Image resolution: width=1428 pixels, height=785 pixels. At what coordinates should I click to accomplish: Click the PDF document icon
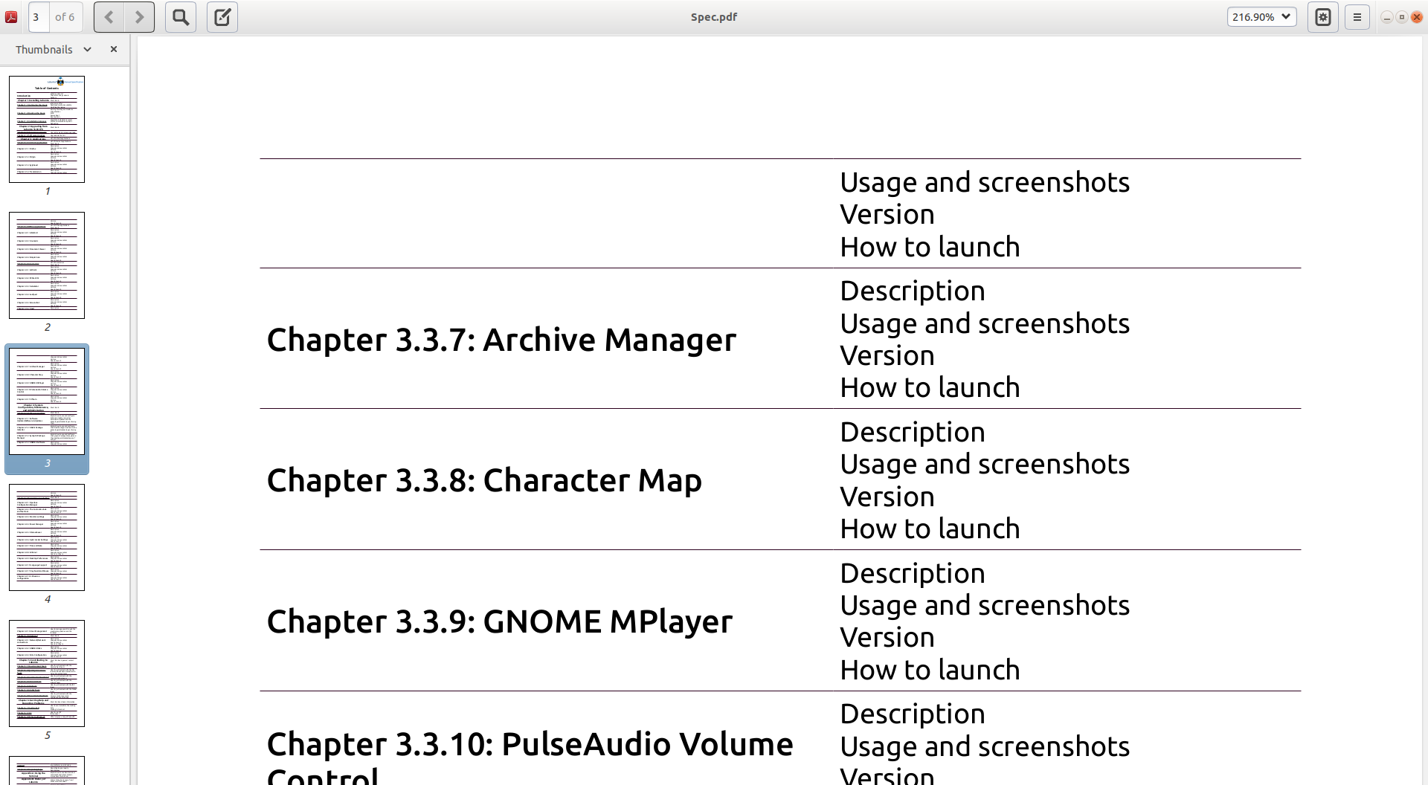11,17
